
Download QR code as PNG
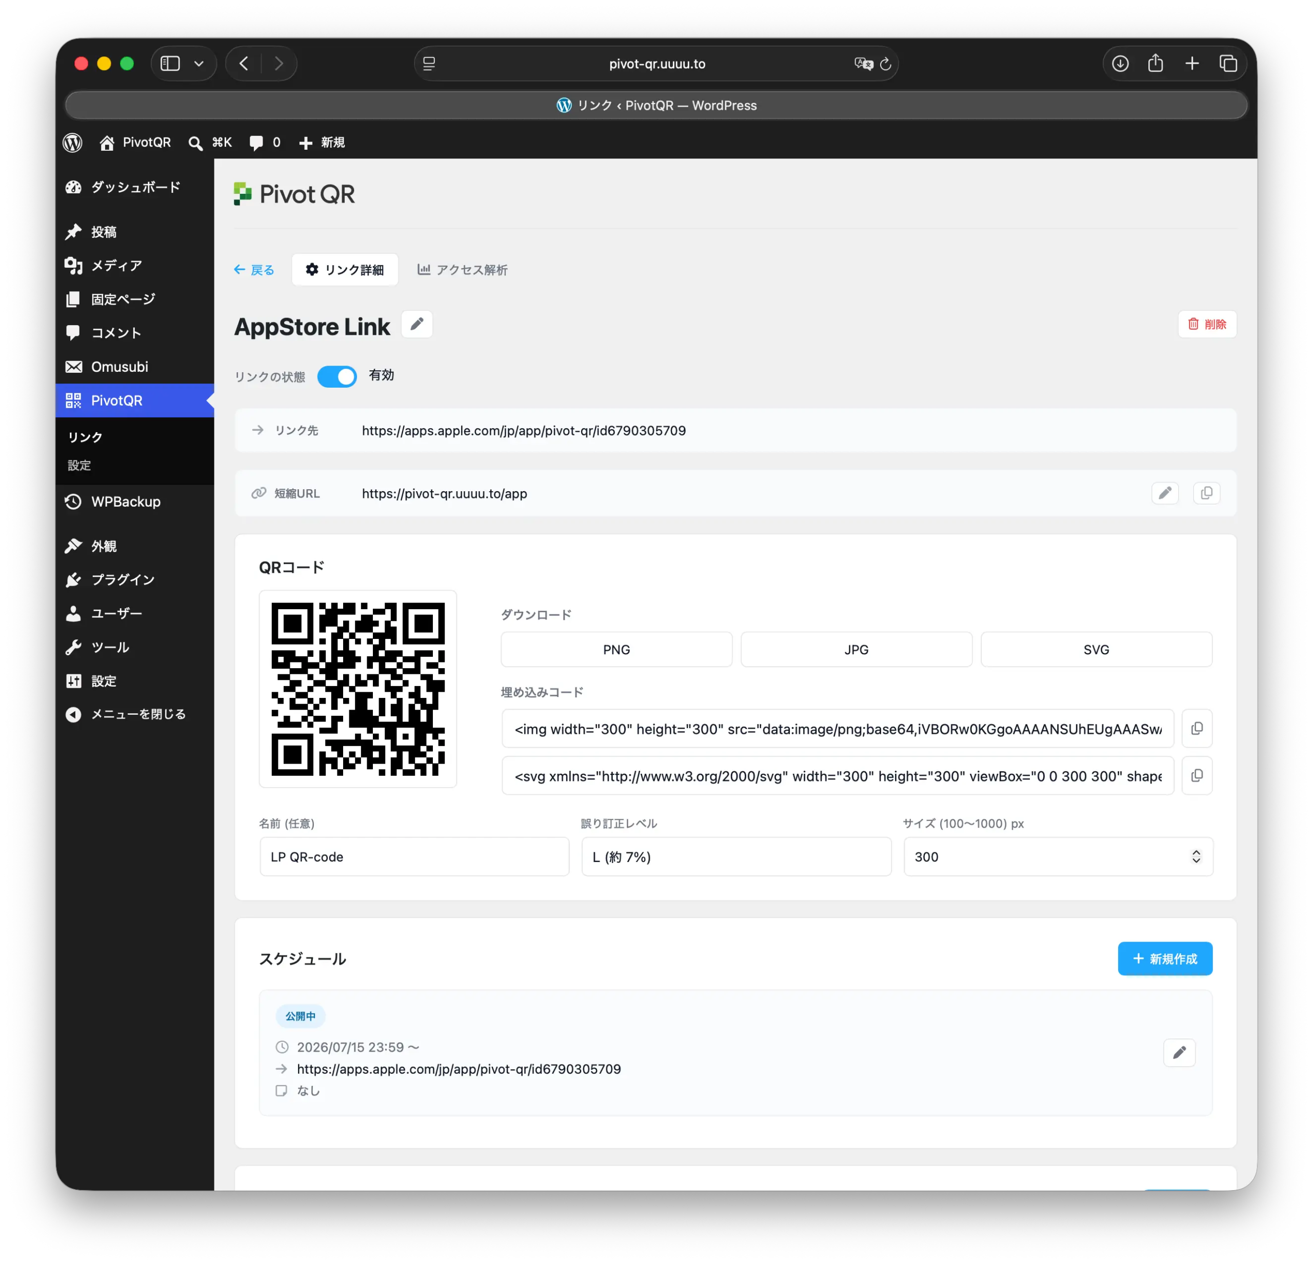(x=616, y=649)
